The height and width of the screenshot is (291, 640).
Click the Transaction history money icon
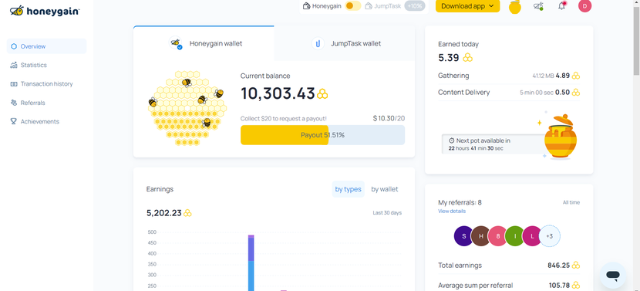click(x=14, y=84)
